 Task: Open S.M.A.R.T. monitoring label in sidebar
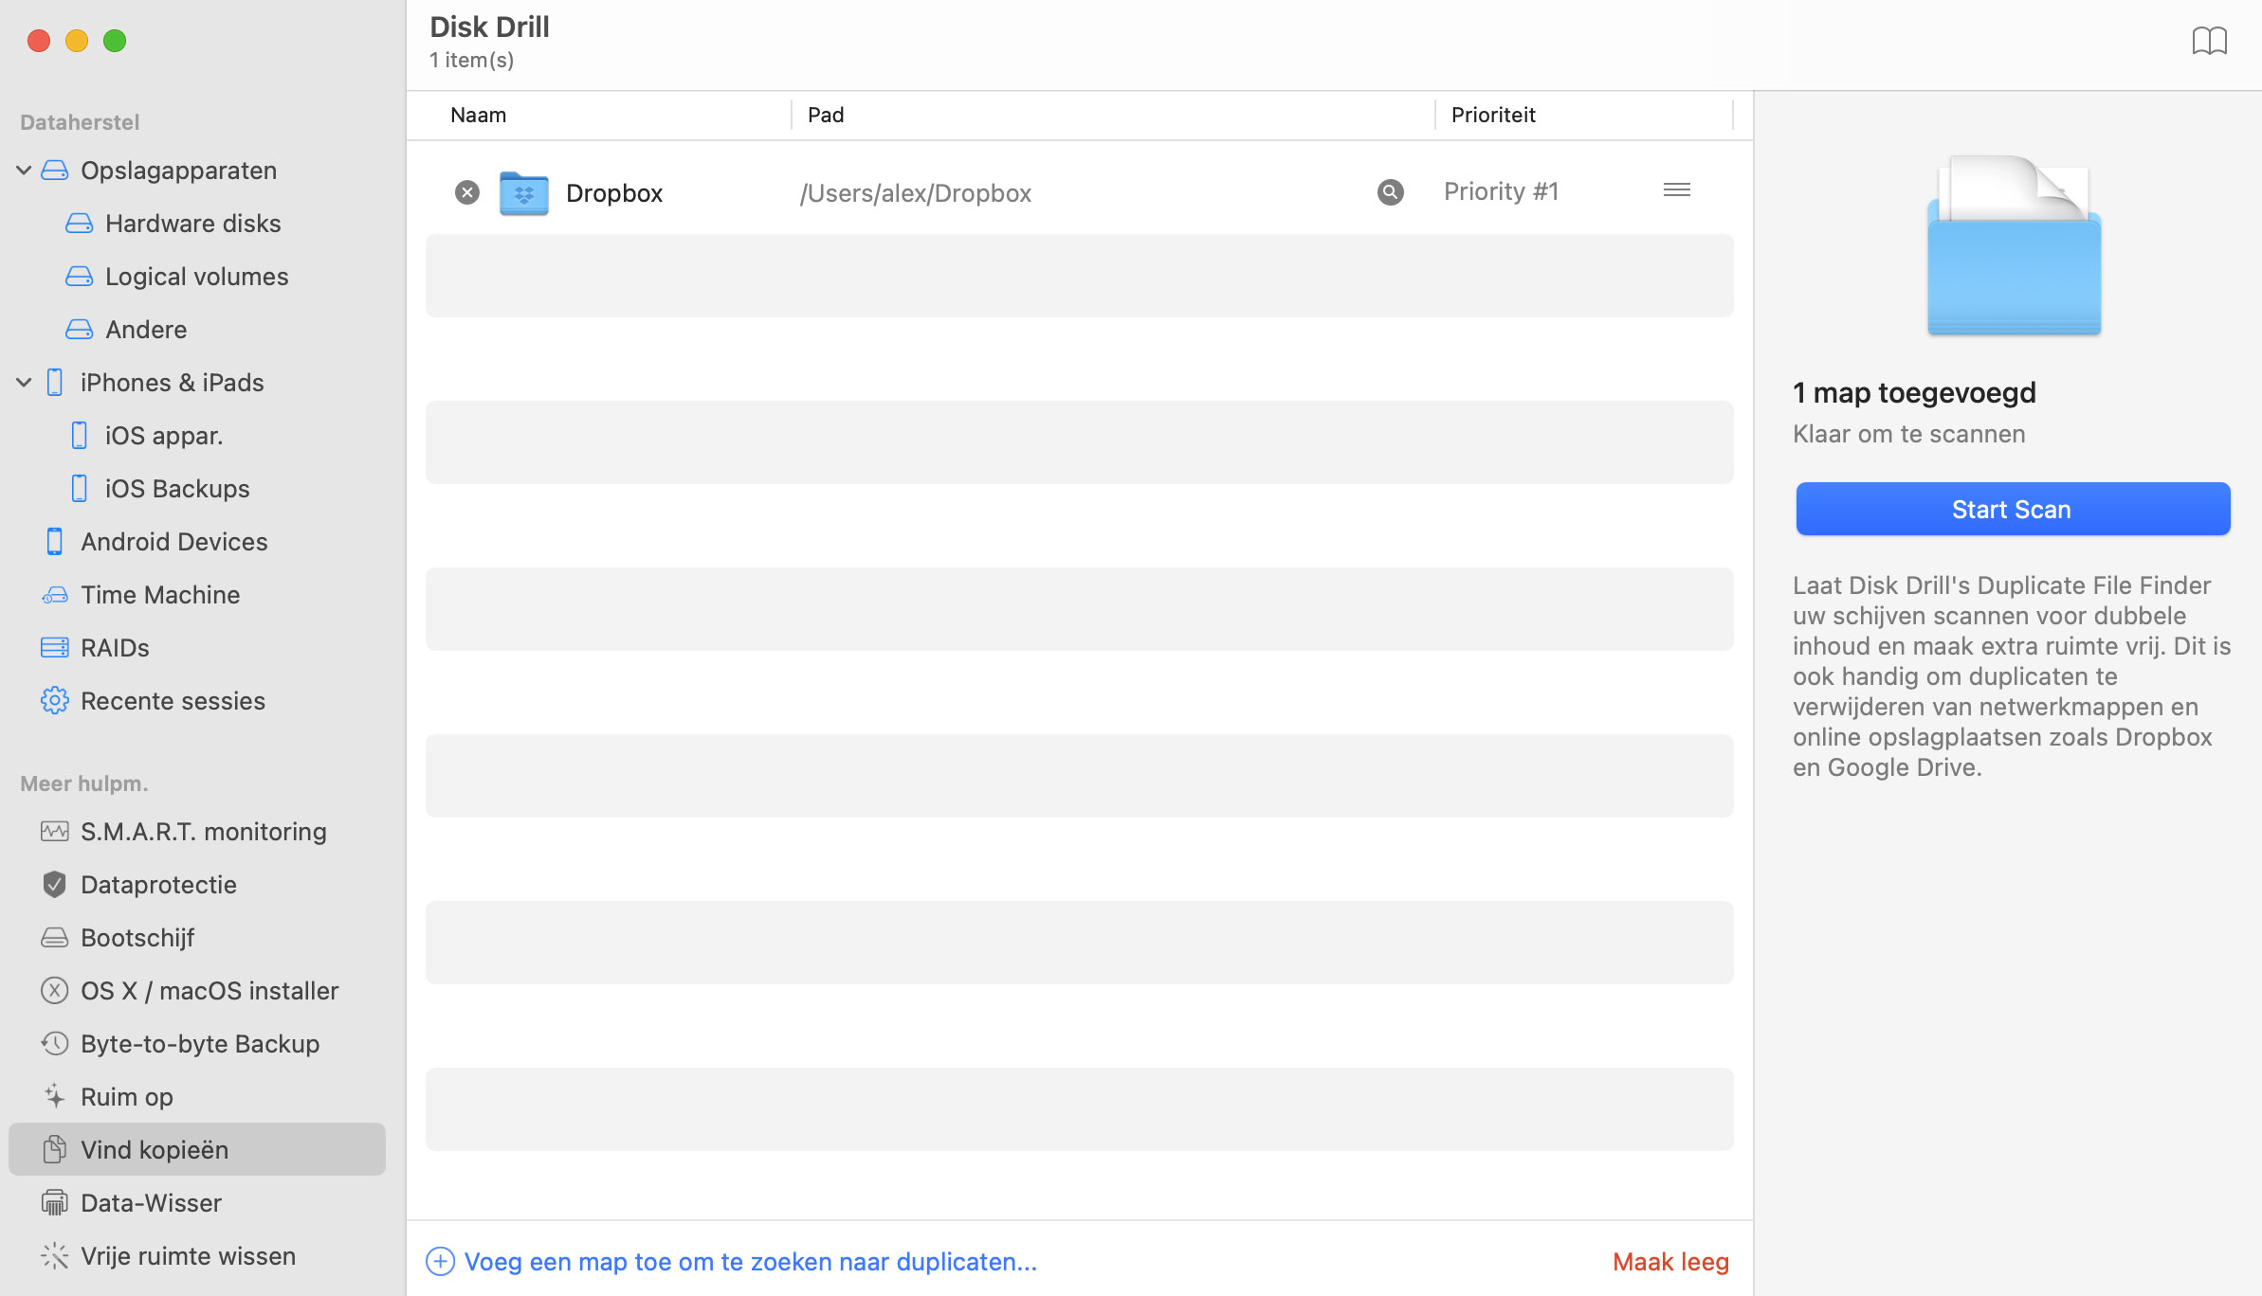click(204, 832)
